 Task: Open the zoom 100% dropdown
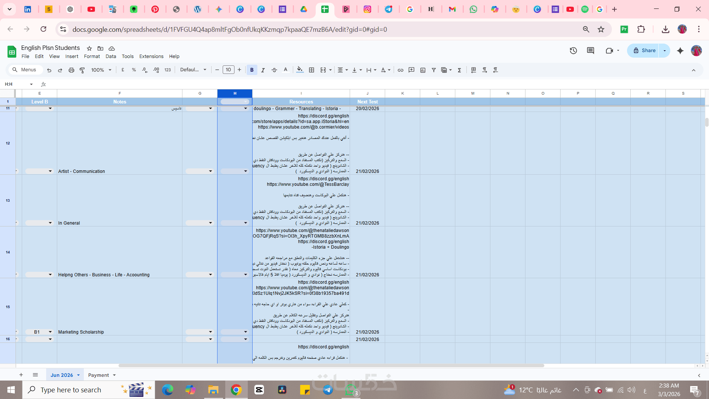pyautogui.click(x=101, y=70)
